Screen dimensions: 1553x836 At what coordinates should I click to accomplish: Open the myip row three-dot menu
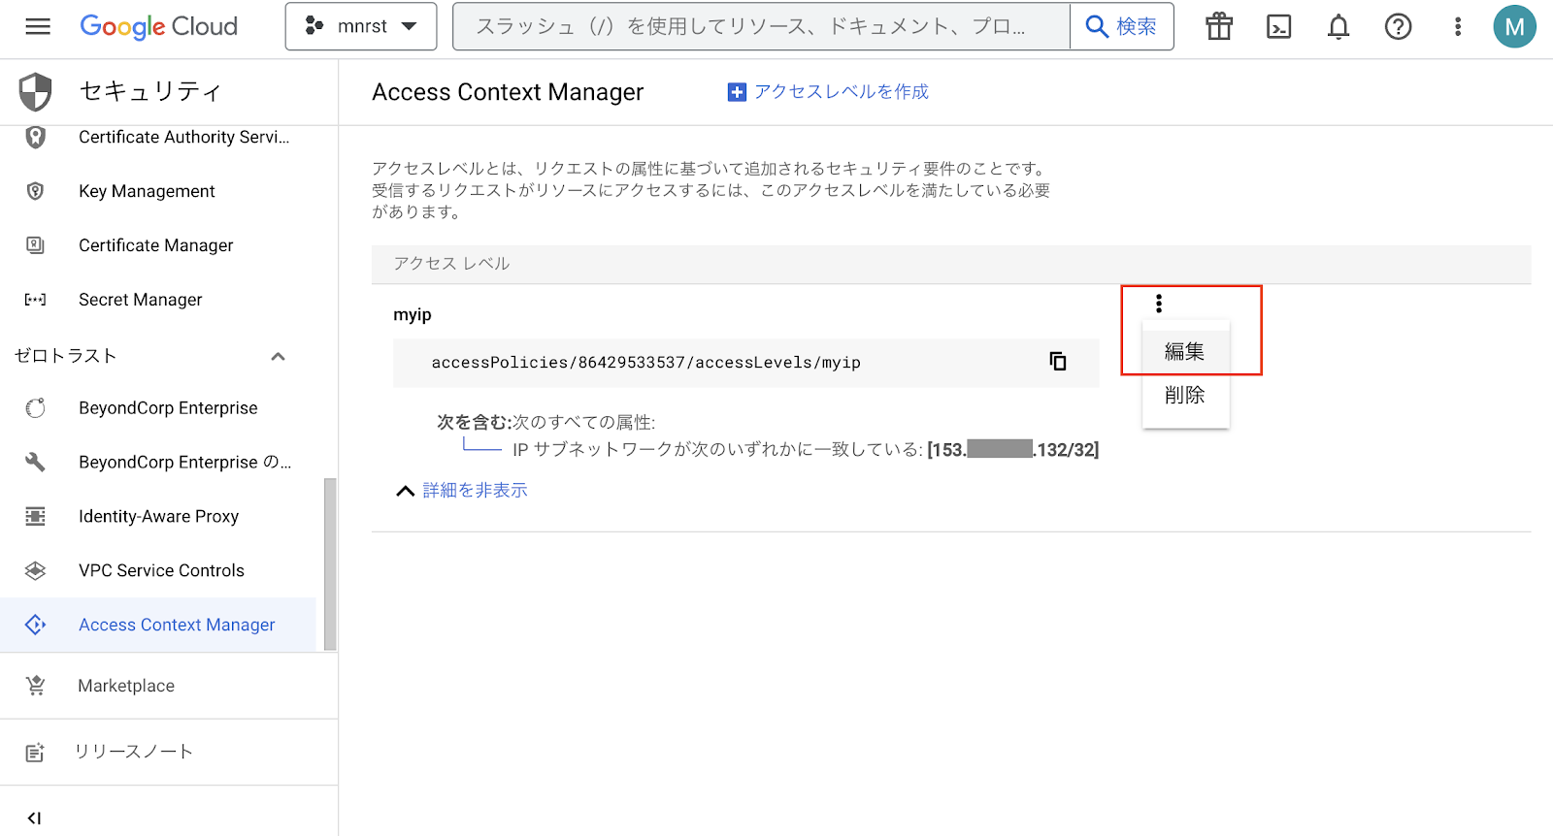[1158, 304]
